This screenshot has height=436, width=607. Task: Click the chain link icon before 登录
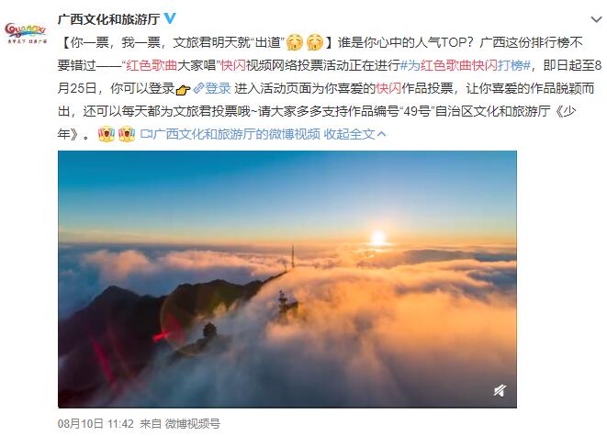click(198, 89)
